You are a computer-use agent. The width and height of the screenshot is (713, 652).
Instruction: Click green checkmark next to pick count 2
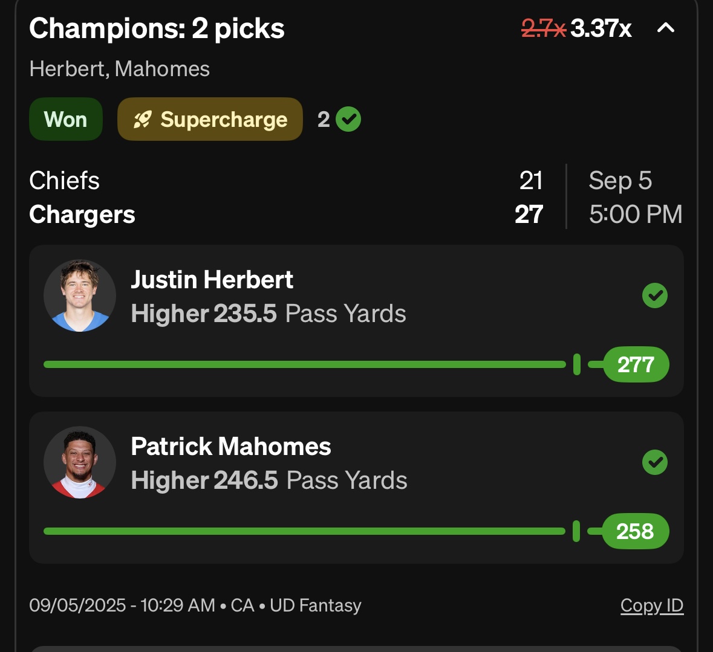(x=348, y=120)
